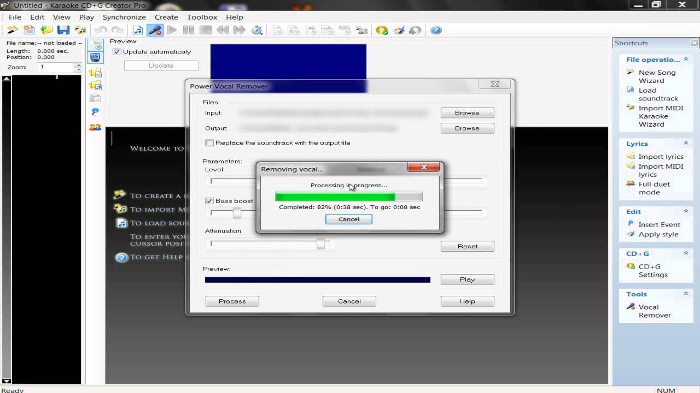Click the Redo arrow in toolbar
The width and height of the screenshot is (700, 393).
click(x=117, y=30)
